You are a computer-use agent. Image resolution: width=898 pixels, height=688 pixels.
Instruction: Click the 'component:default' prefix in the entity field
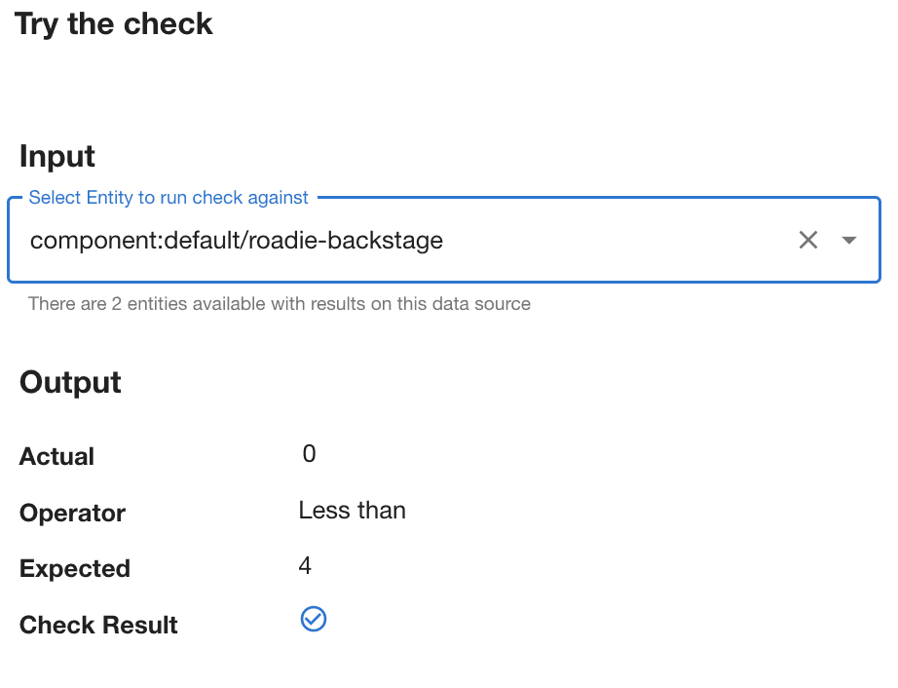pyautogui.click(x=135, y=241)
